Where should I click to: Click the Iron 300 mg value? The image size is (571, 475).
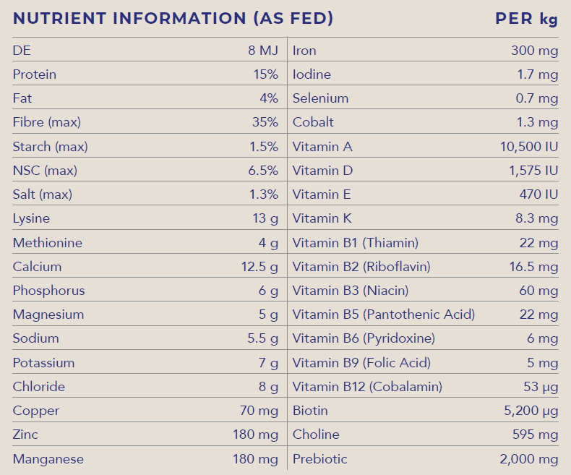(x=534, y=51)
